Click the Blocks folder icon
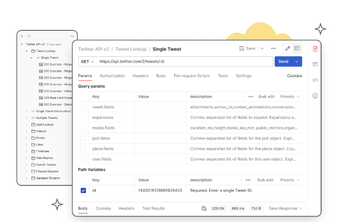 [33, 138]
